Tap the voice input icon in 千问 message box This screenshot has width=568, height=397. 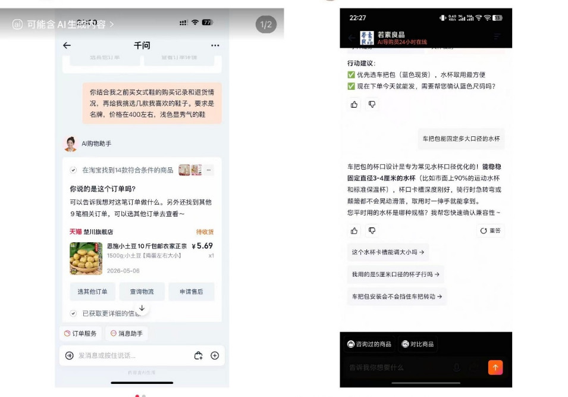coord(70,356)
